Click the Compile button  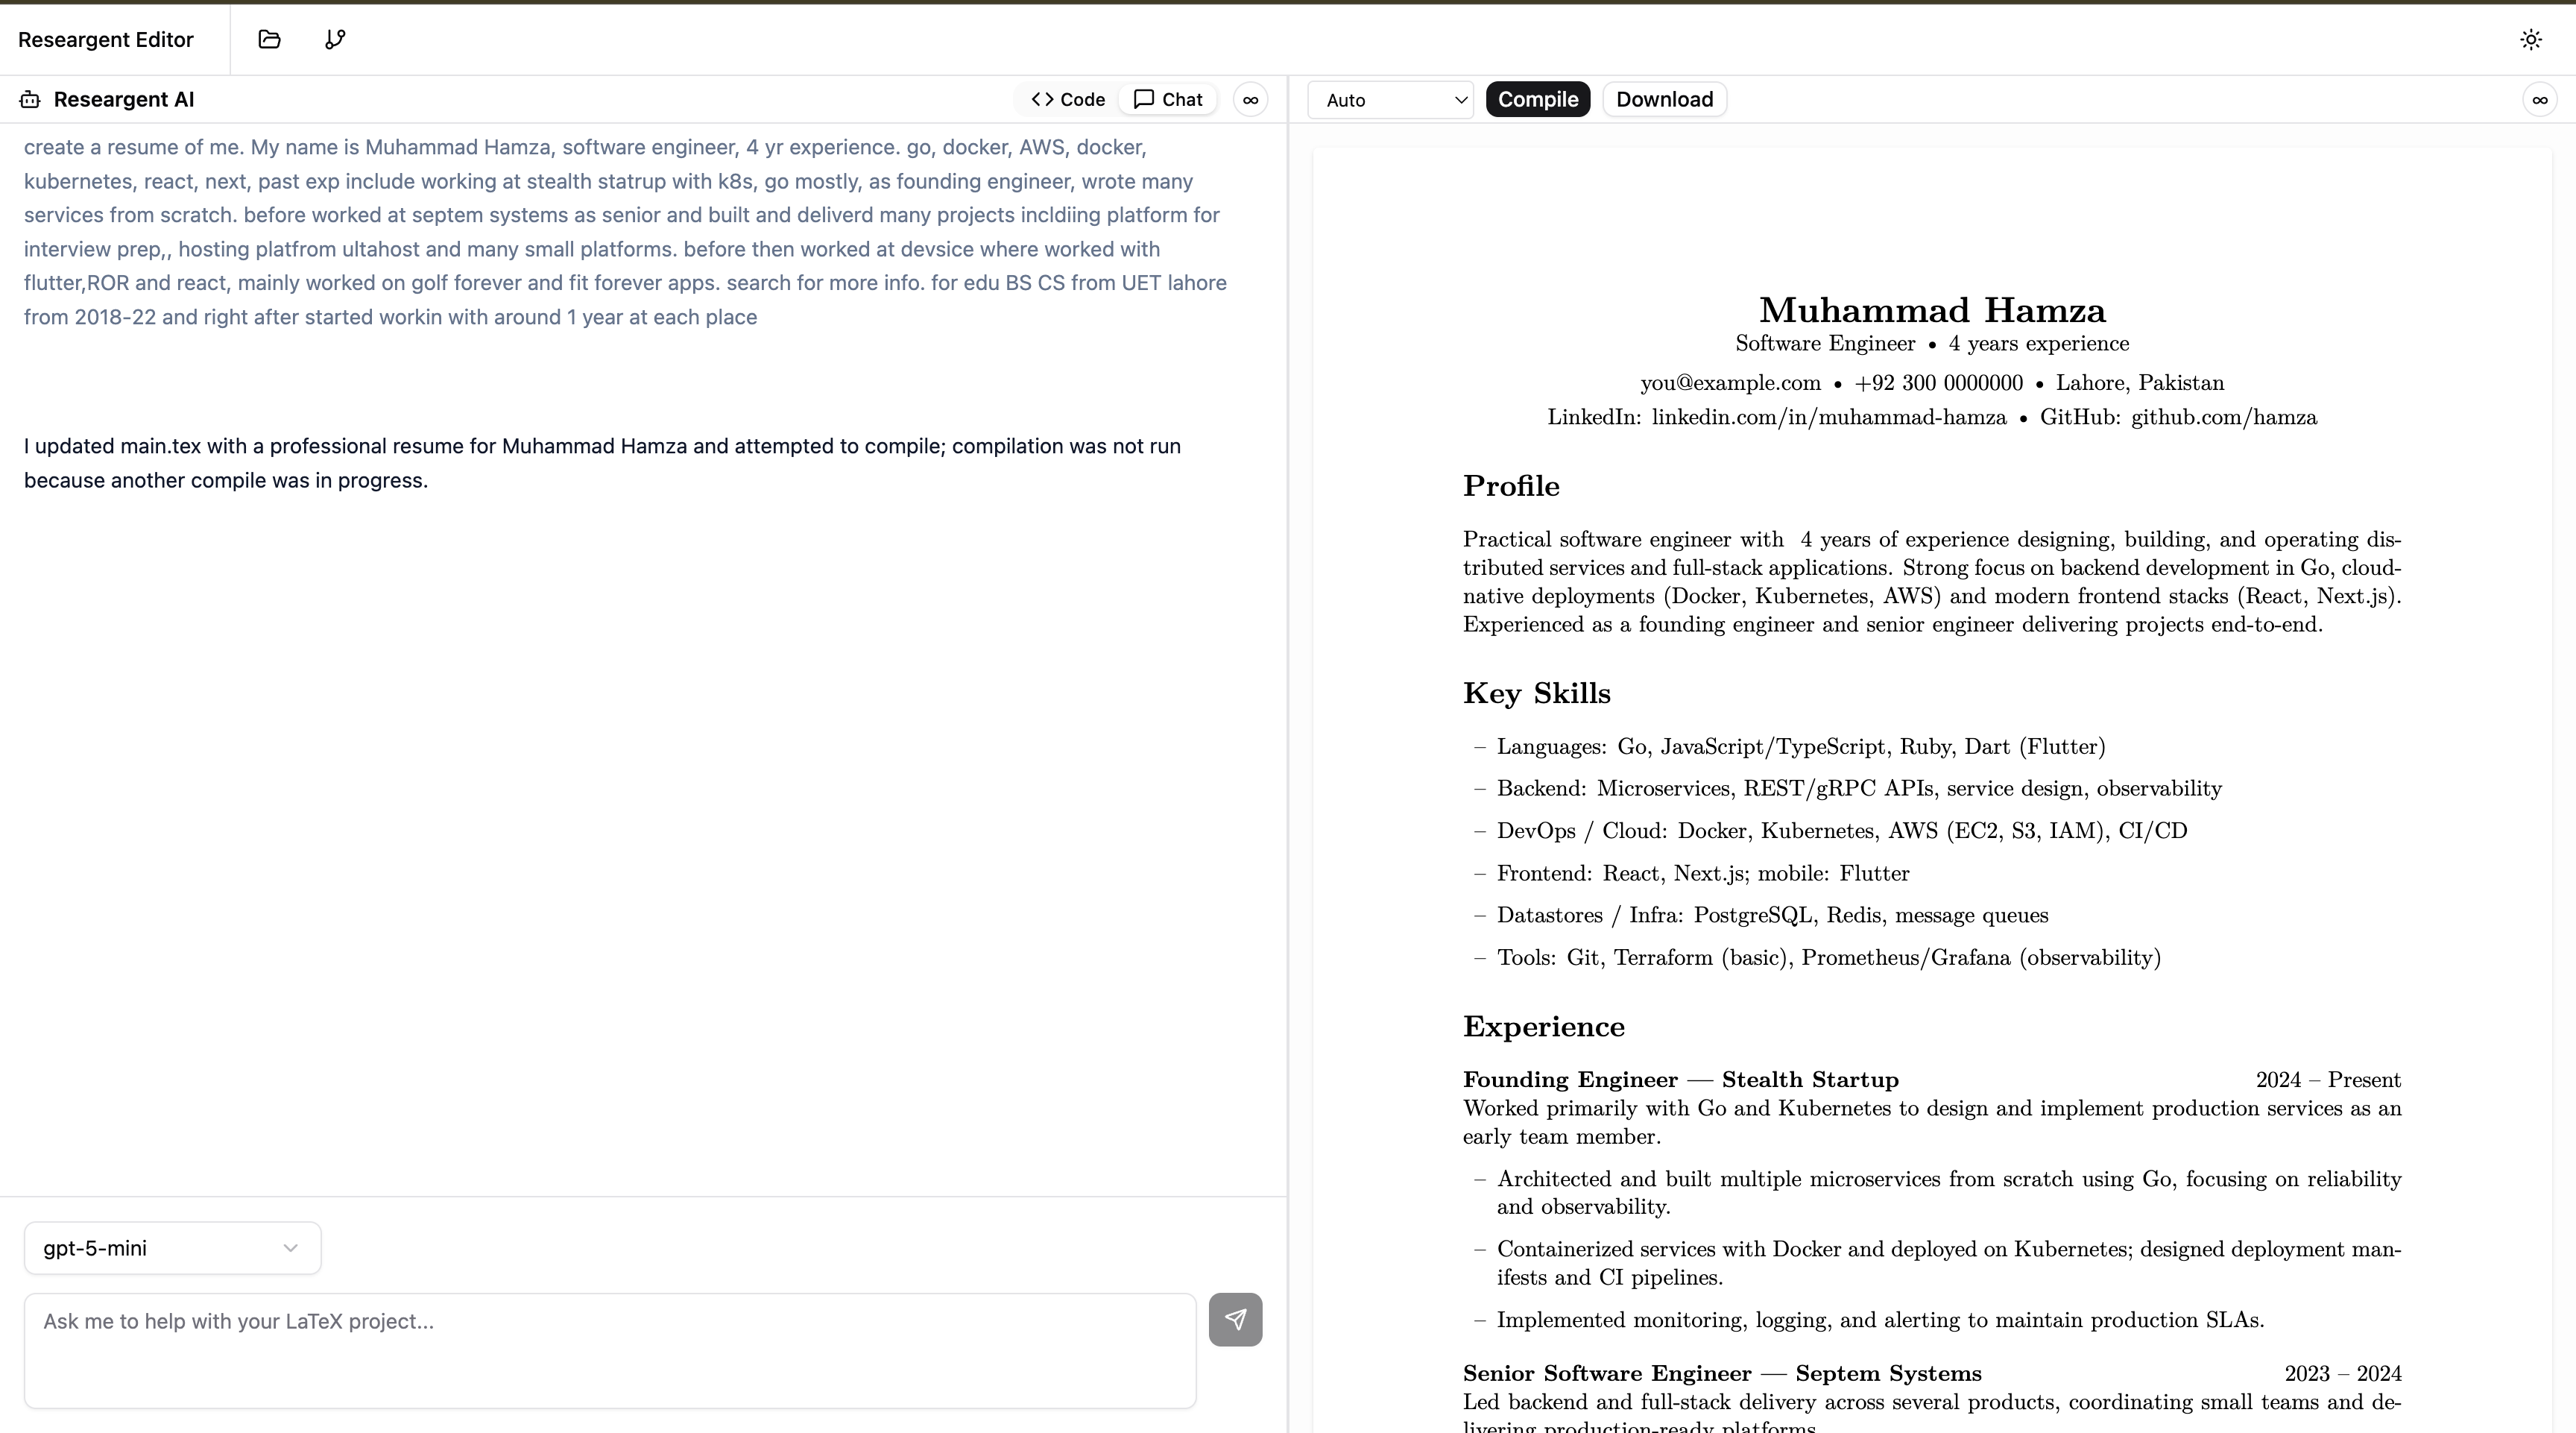(1537, 100)
